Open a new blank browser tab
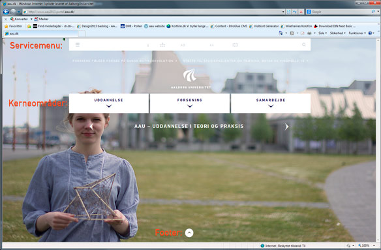The image size is (381, 250). click(x=82, y=33)
